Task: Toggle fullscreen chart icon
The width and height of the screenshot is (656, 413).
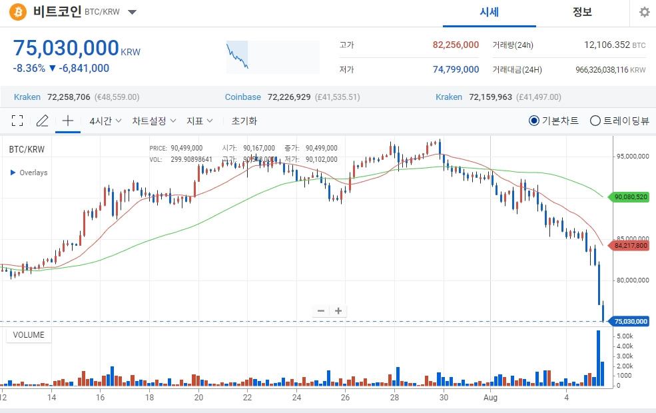Action: click(x=17, y=121)
